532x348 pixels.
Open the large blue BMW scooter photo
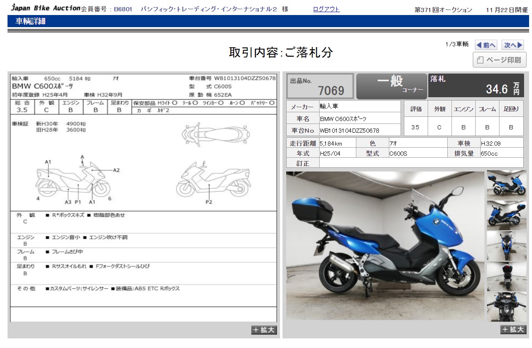click(x=385, y=246)
